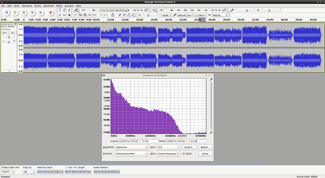The width and height of the screenshot is (325, 178).
Task: Open the Analyze menu
Action: tap(69, 6)
